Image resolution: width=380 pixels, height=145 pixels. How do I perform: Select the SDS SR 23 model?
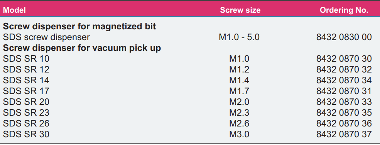pos(26,113)
